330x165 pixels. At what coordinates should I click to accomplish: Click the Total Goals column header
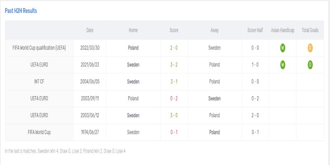click(x=310, y=31)
